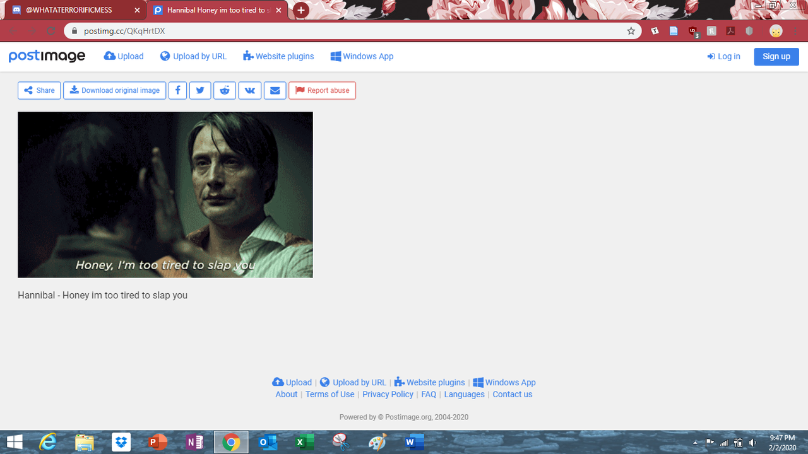Viewport: 808px width, 454px height.
Task: Open the Hannibal image thumbnail
Action: pos(165,195)
